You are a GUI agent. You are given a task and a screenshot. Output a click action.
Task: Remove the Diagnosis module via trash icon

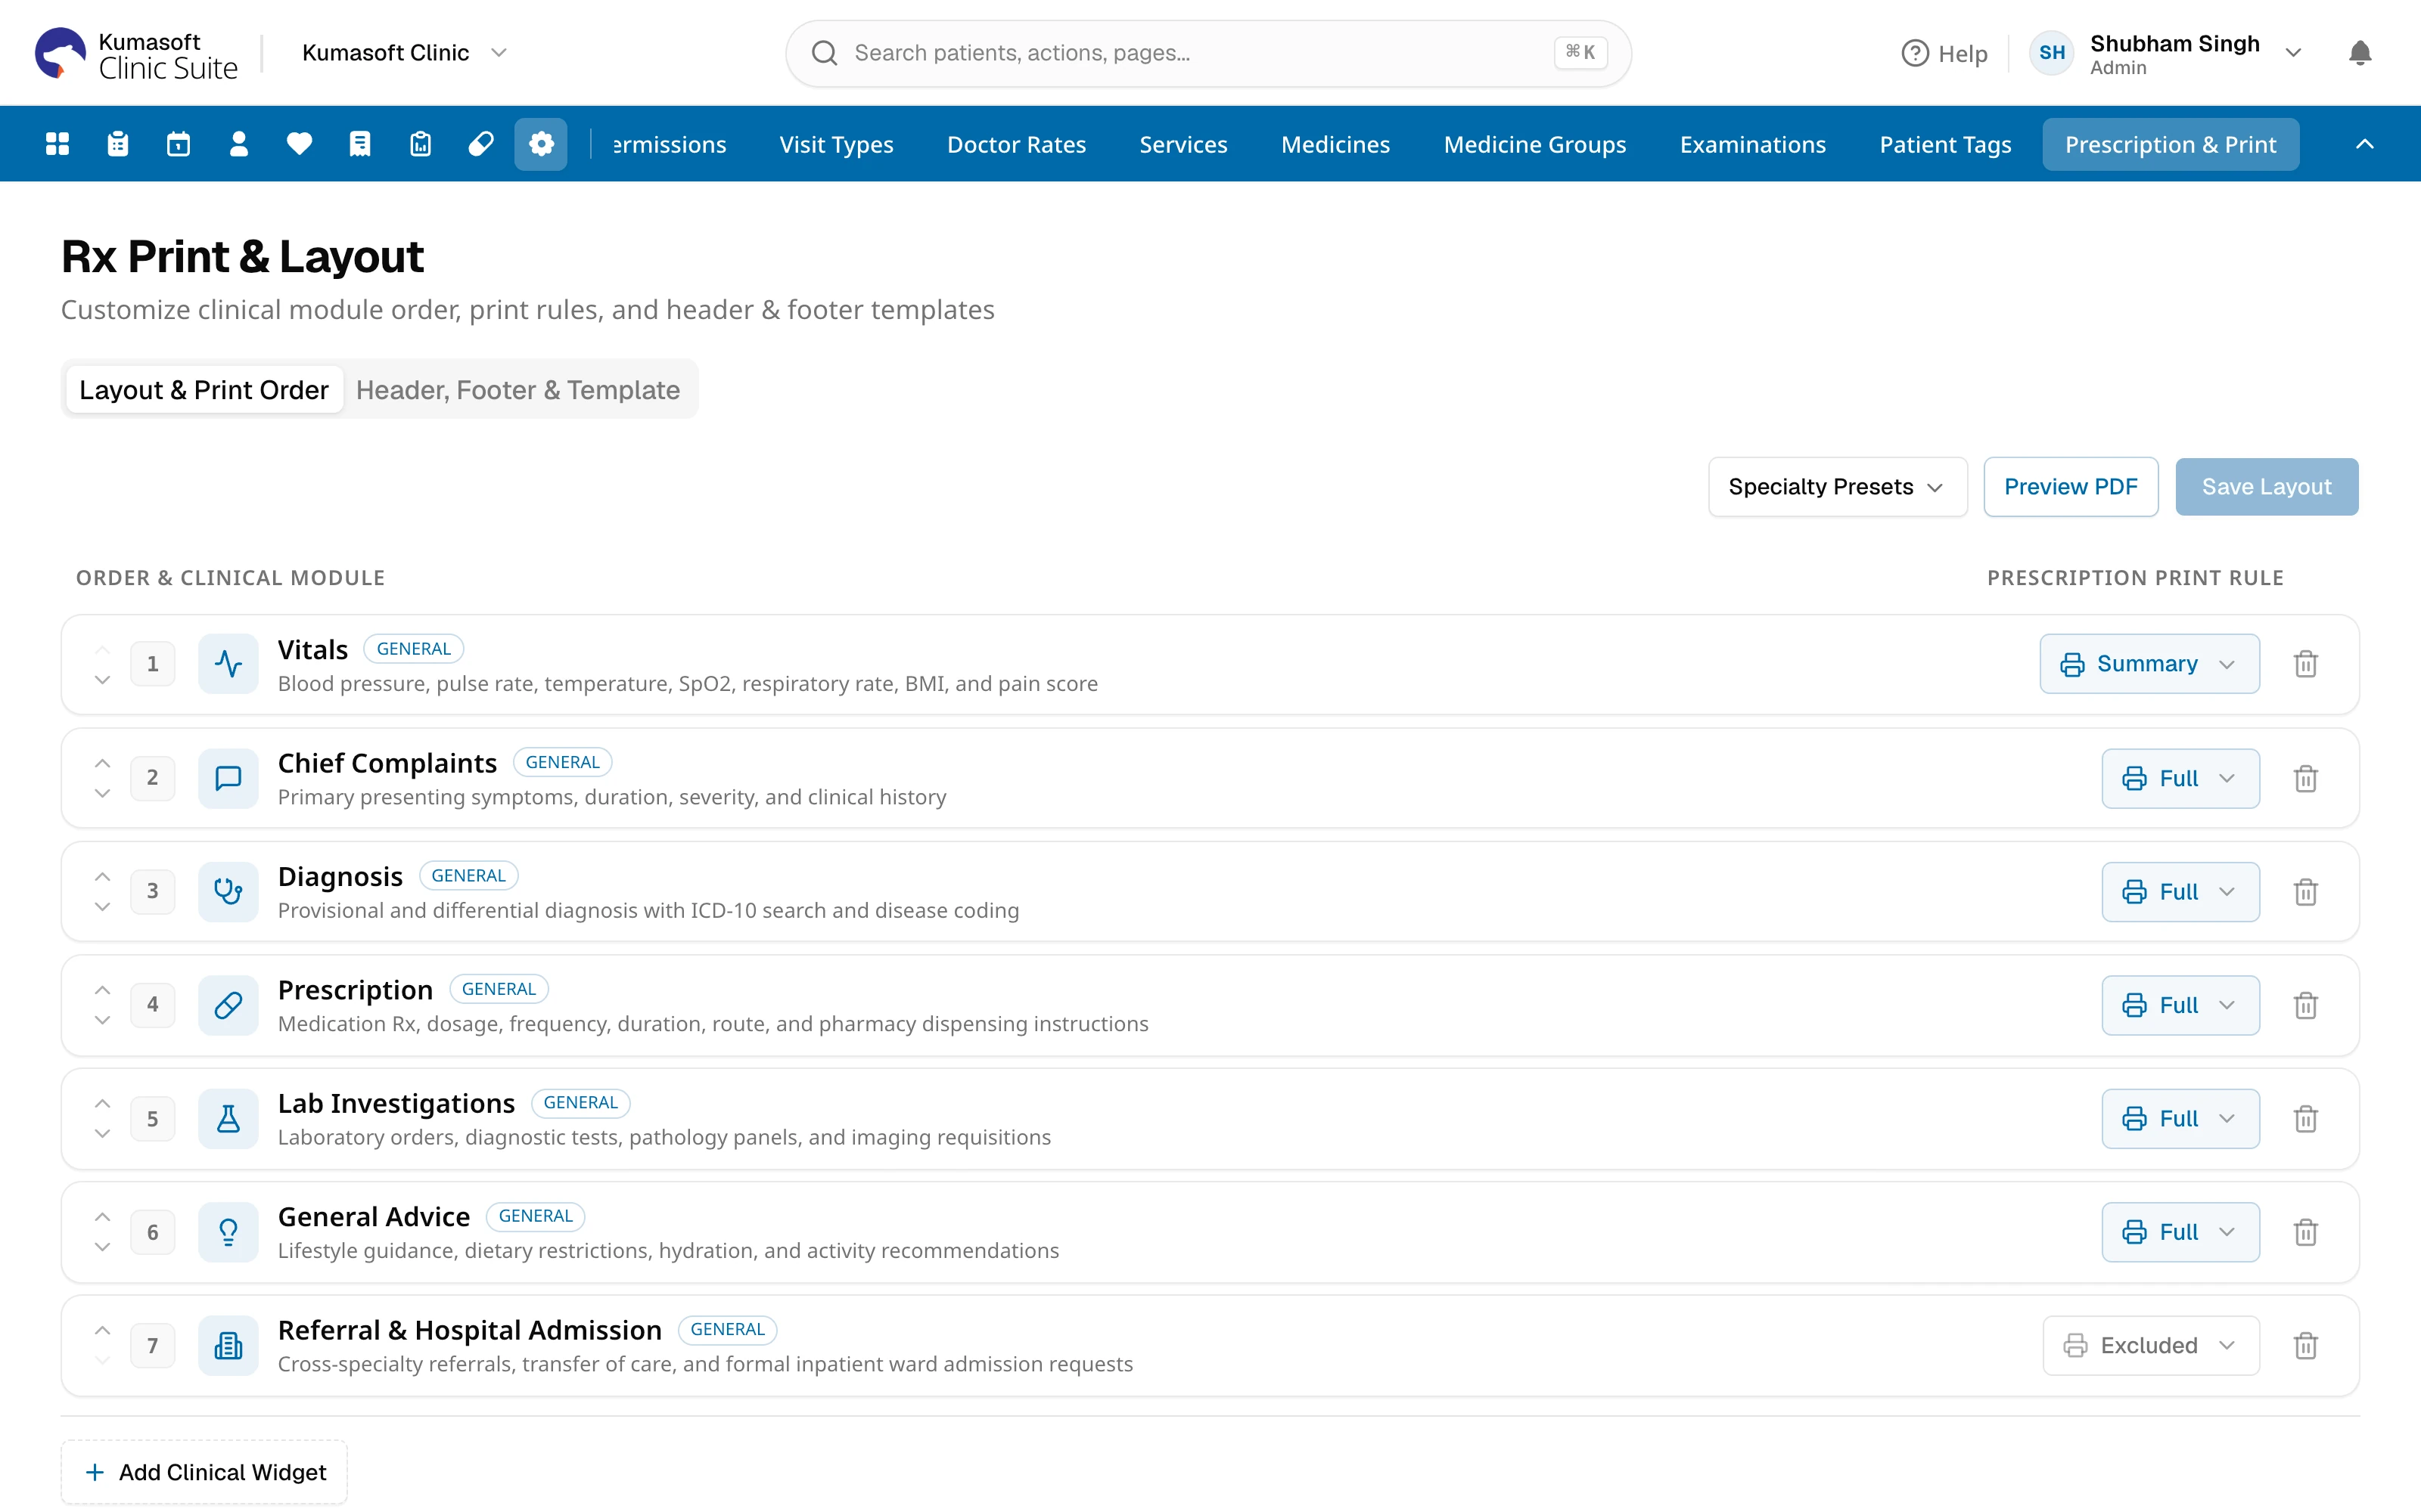[x=2306, y=891]
